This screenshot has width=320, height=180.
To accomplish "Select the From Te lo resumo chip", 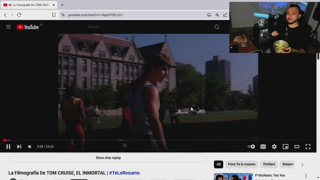I will [241, 164].
